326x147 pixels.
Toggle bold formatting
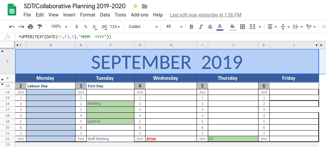click(x=191, y=27)
